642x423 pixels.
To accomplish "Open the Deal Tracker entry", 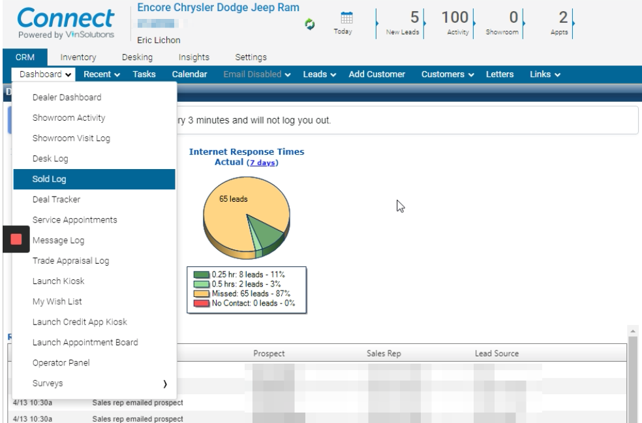I will point(94,199).
